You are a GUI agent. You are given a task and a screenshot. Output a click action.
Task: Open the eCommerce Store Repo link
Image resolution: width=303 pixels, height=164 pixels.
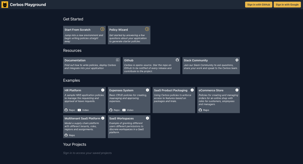[204, 110]
